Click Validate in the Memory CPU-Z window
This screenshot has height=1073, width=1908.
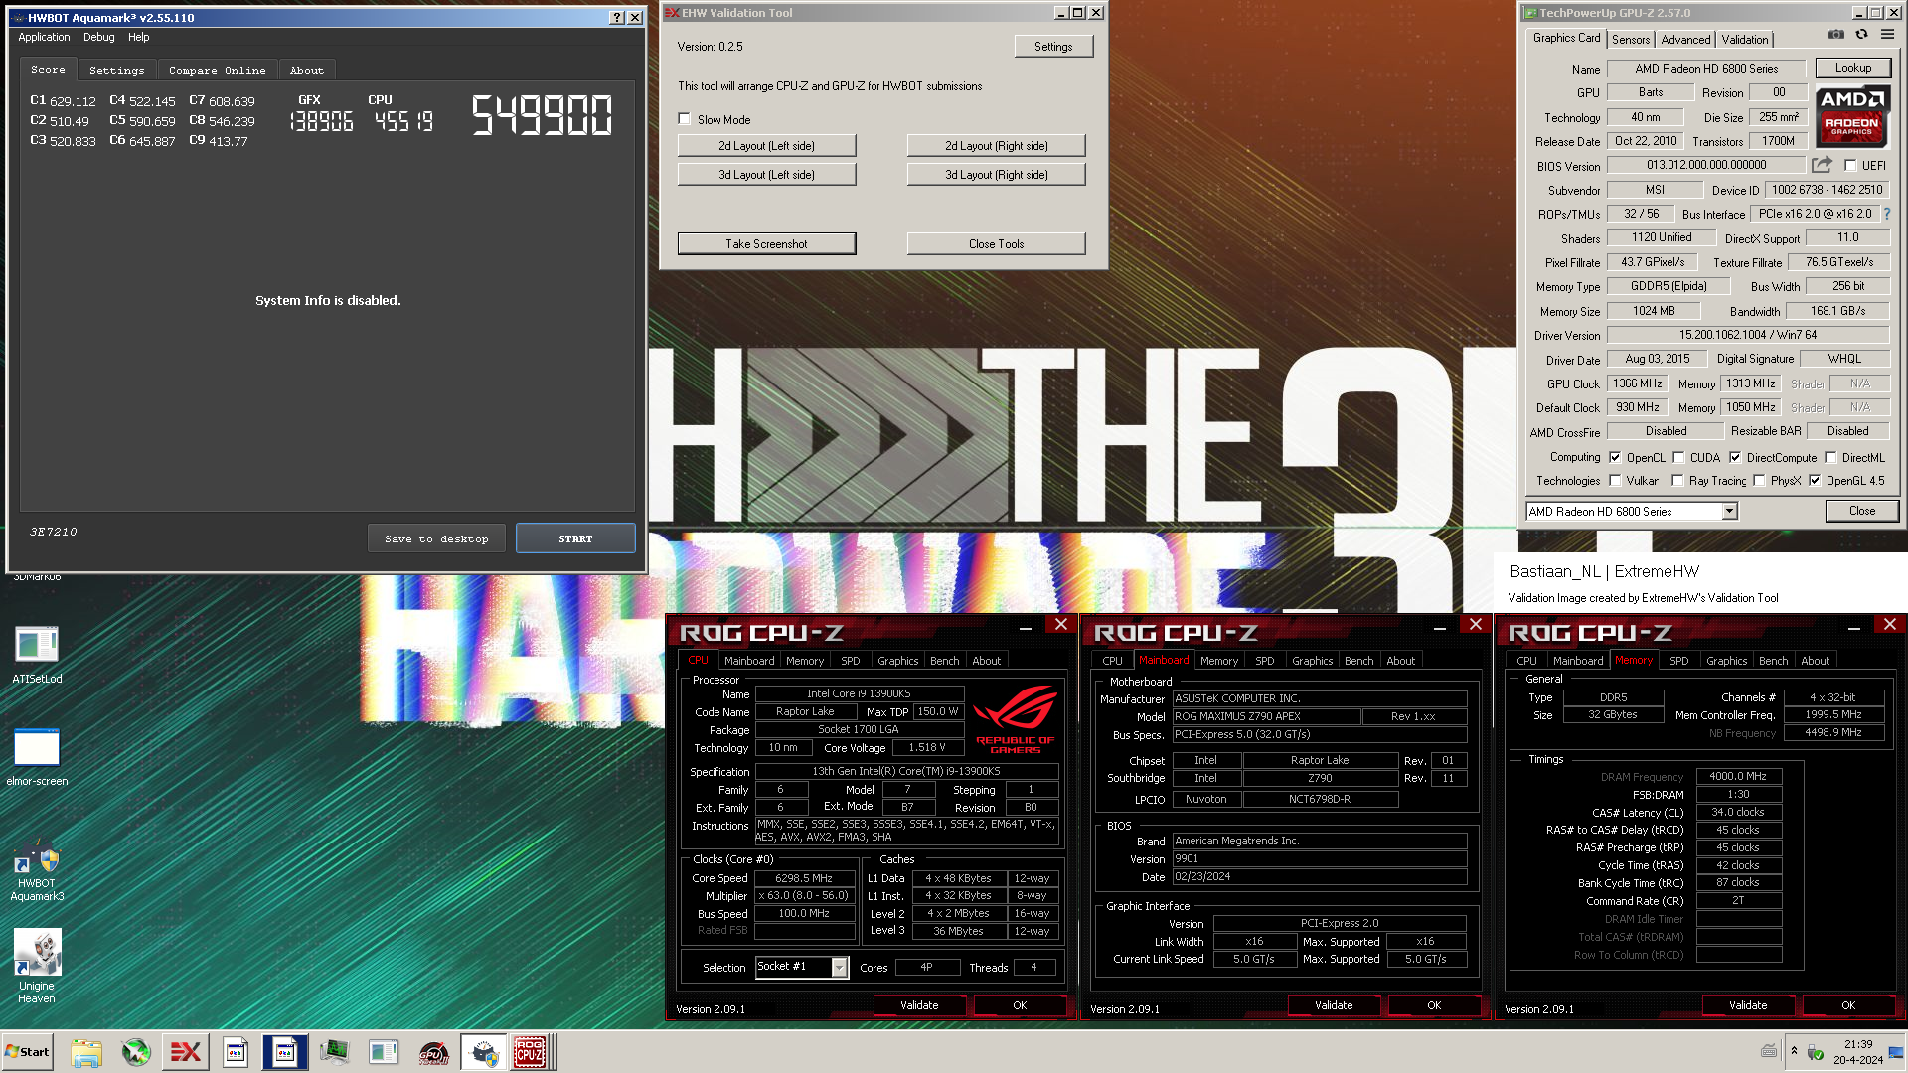1748,1005
